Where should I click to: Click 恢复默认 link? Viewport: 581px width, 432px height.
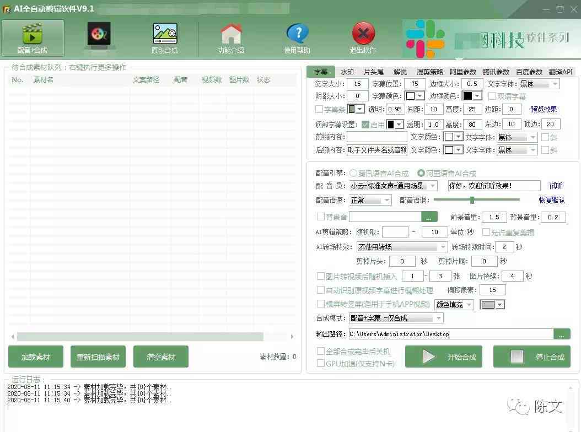tap(551, 200)
